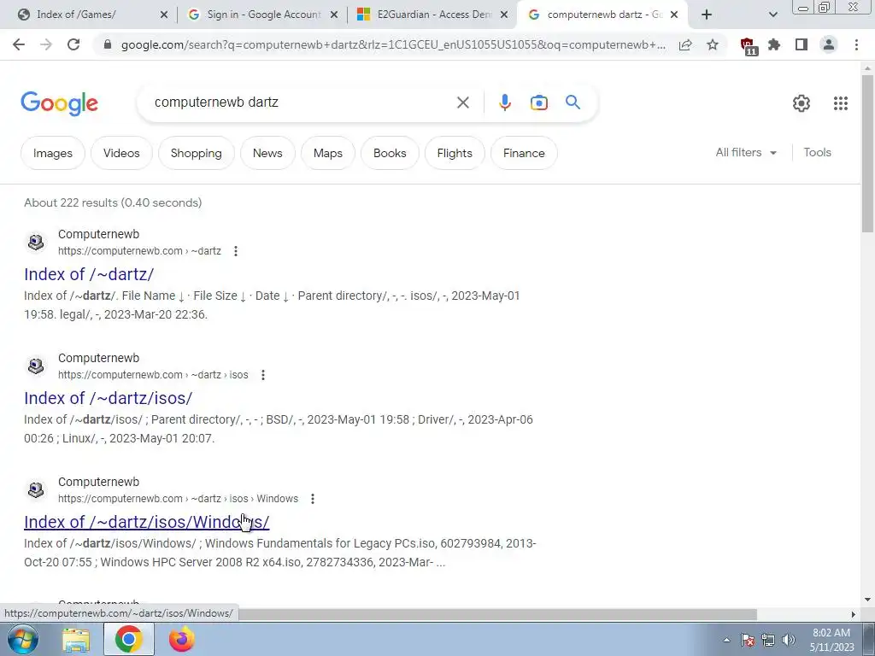875x656 pixels.
Task: Open options for ~dartz result
Action: 236,251
